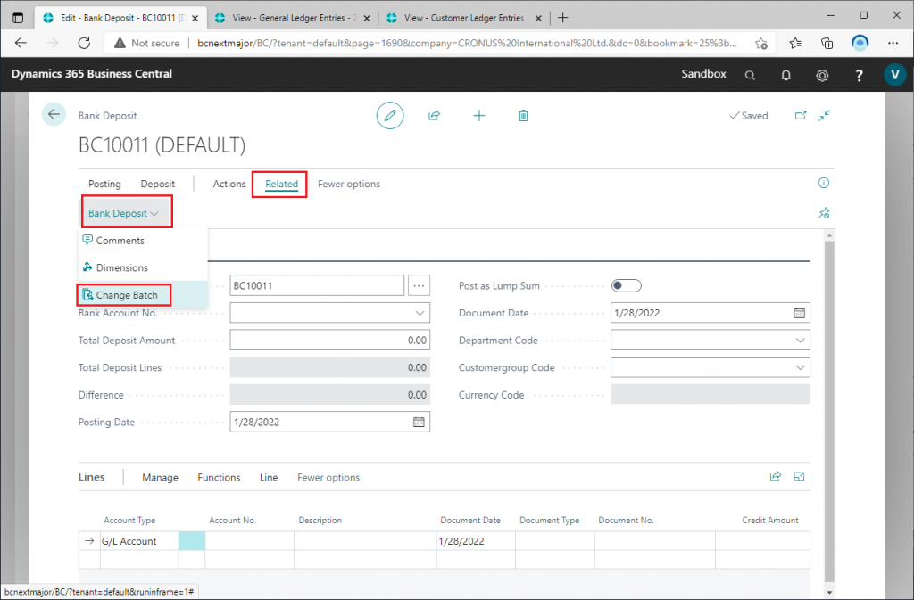Expand the Customergroup Code dropdown

point(801,367)
